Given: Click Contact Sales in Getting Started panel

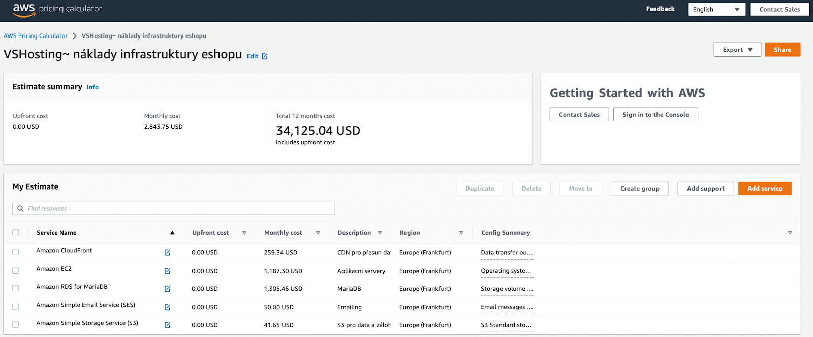Looking at the screenshot, I should [579, 115].
